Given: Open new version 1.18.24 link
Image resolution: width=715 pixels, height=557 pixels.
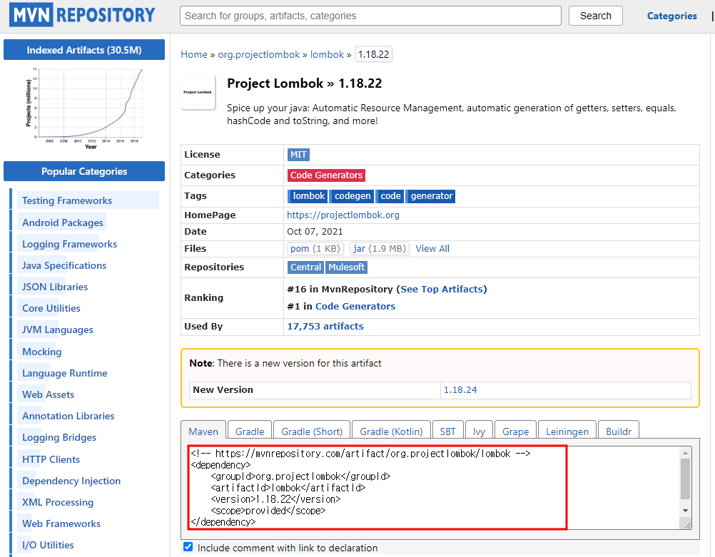Looking at the screenshot, I should (460, 390).
